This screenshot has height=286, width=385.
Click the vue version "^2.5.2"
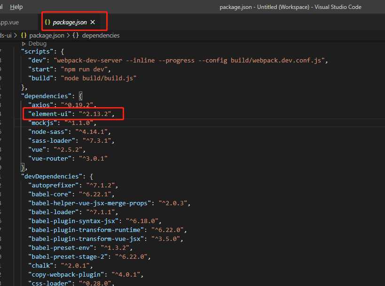[68, 150]
